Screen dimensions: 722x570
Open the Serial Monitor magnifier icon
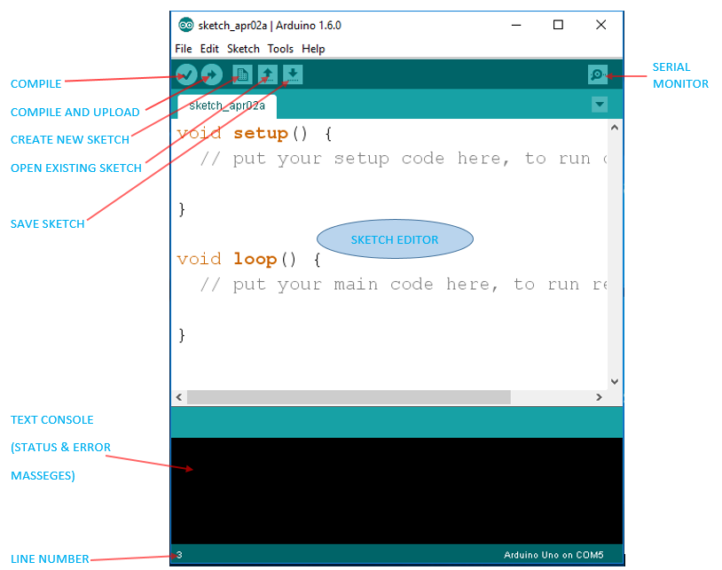pyautogui.click(x=597, y=74)
